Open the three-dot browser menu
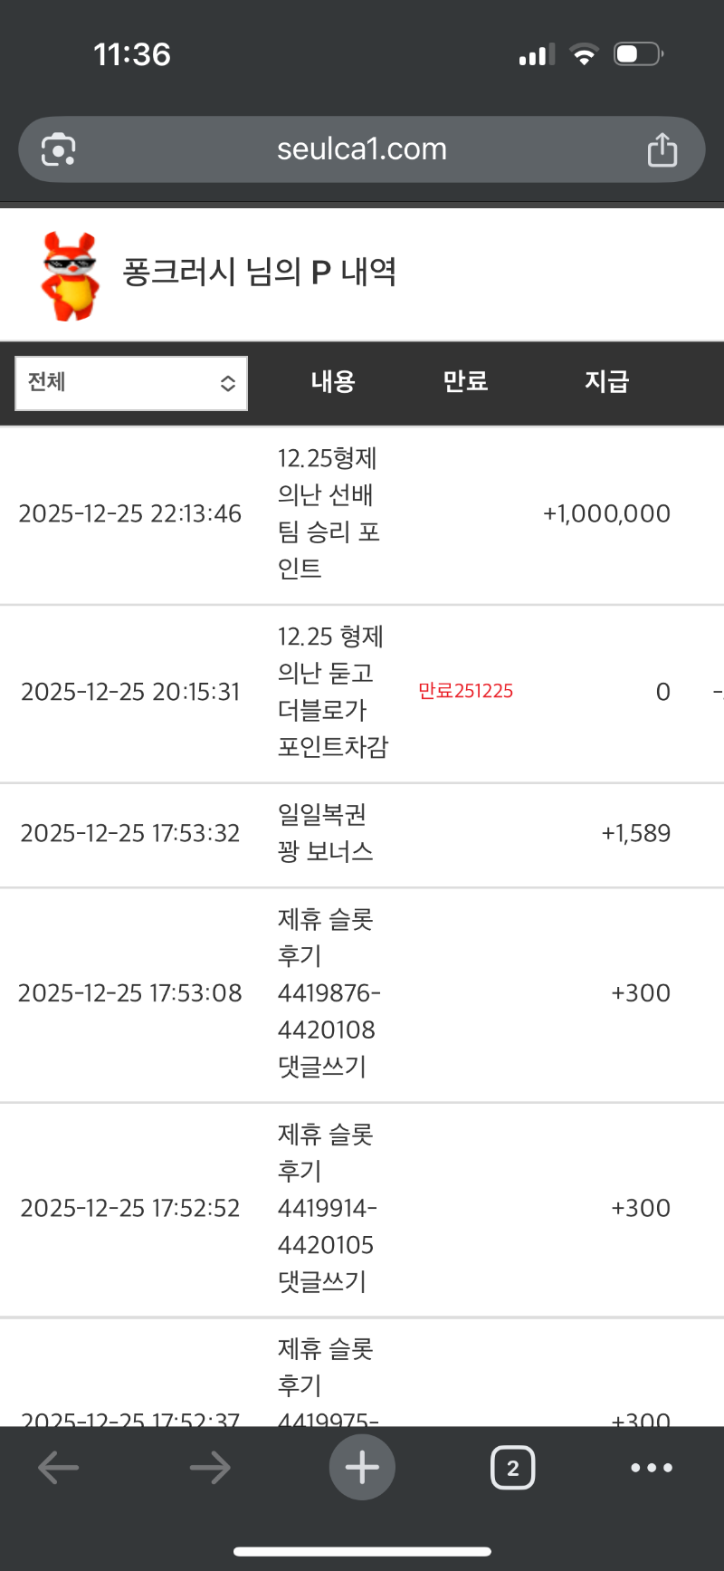 point(652,1468)
